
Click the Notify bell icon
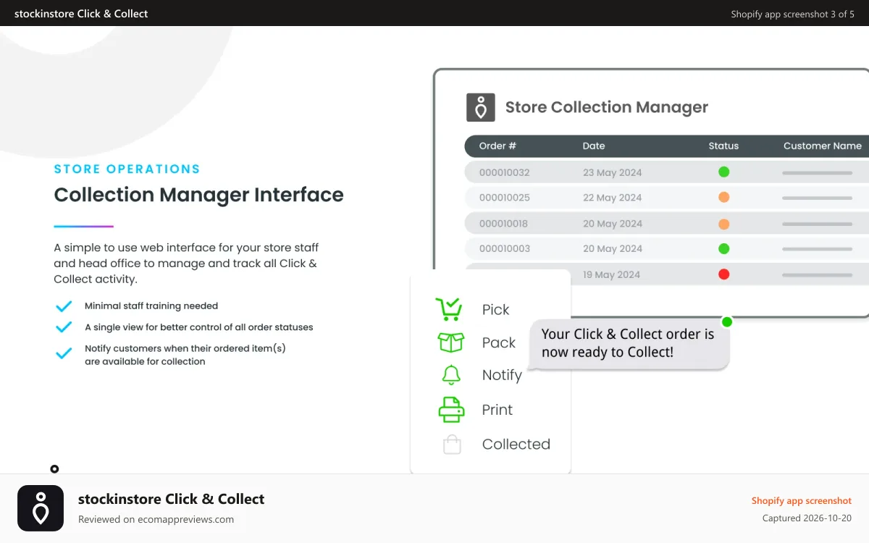(x=451, y=375)
